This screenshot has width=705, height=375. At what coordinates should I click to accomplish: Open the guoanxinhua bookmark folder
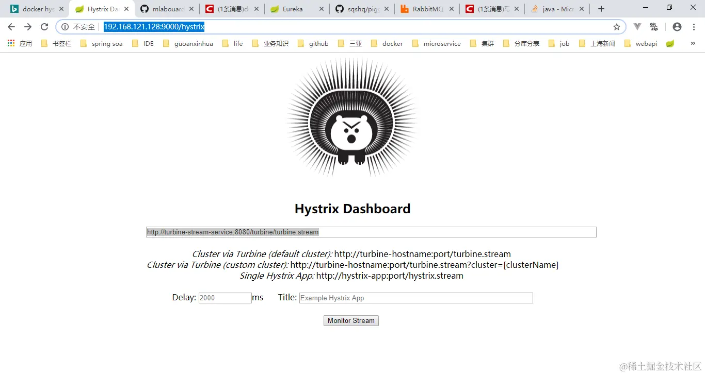click(x=188, y=43)
